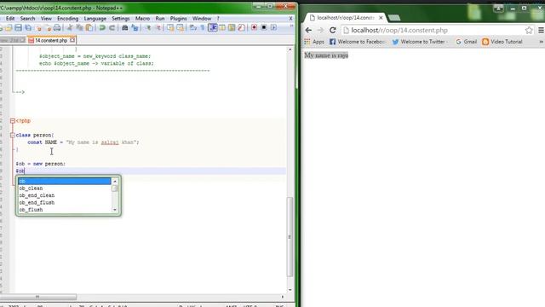The width and height of the screenshot is (545, 307).
Task: Expand the toolbar overflow chevron in Notepad++
Action: tap(291, 26)
